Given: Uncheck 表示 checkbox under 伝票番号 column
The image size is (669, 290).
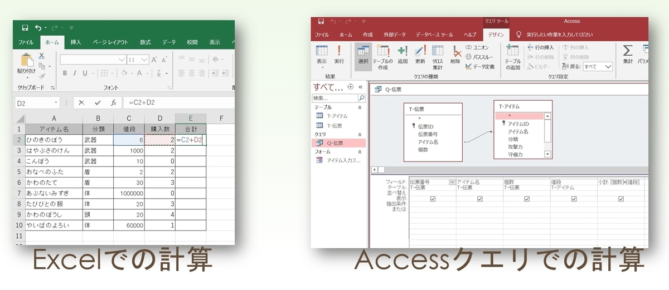Looking at the screenshot, I should click(x=433, y=199).
